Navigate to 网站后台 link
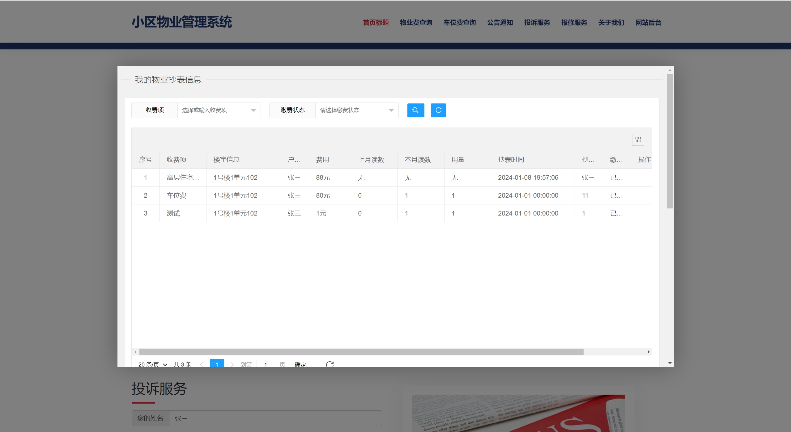 coord(648,23)
